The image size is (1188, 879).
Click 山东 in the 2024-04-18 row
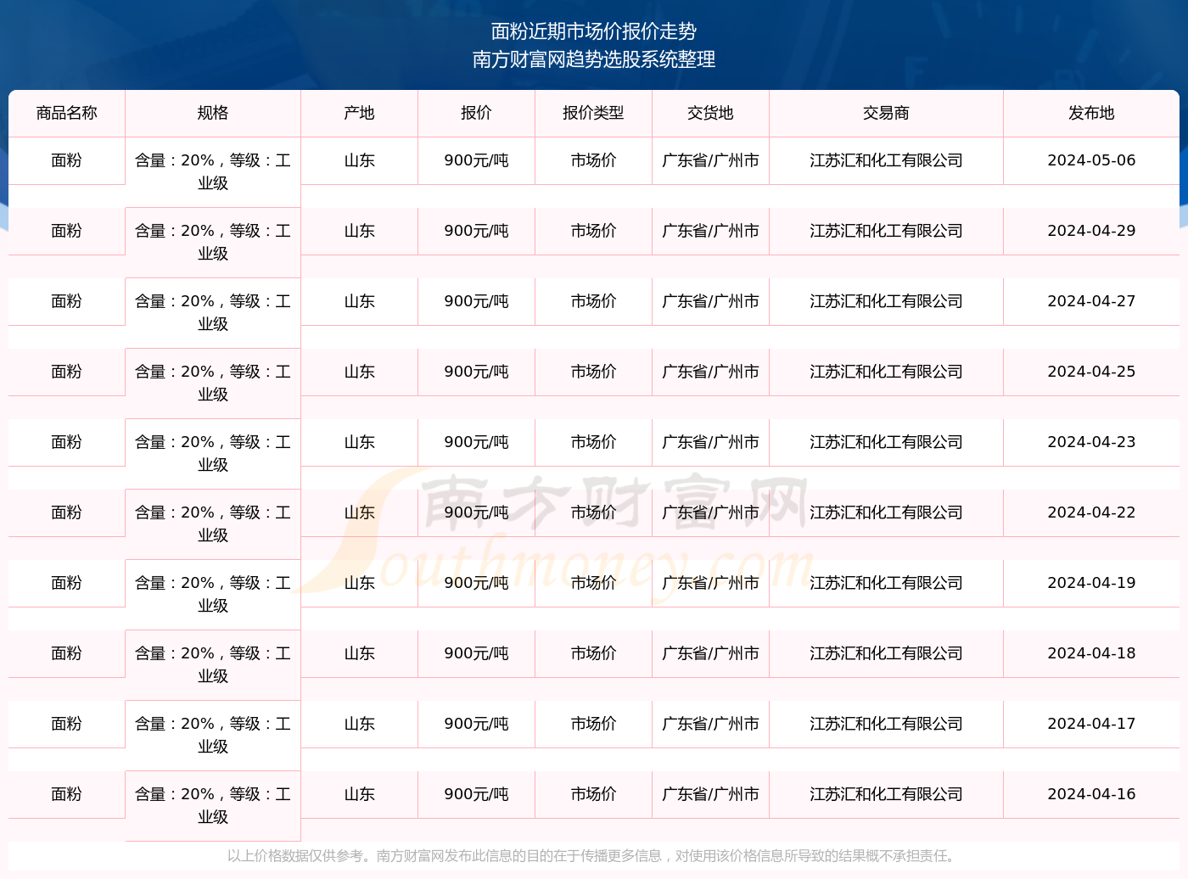click(360, 653)
